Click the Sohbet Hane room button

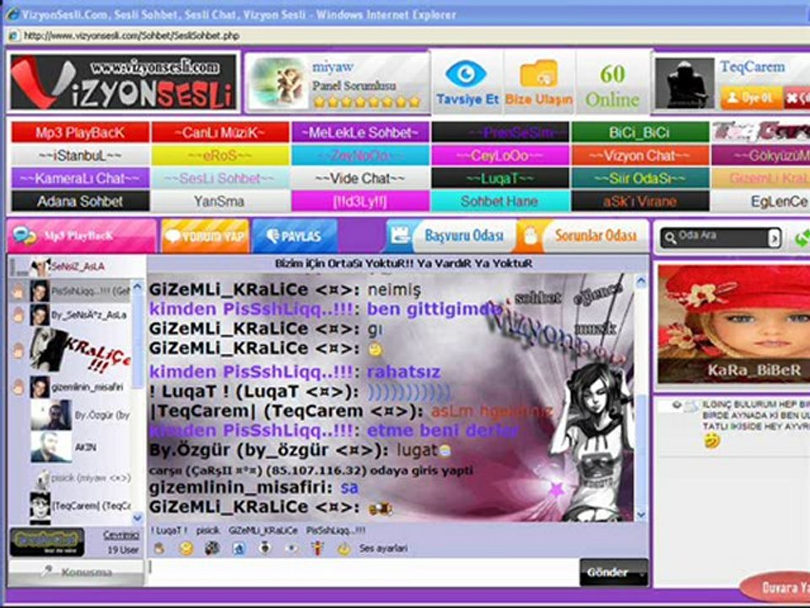pos(499,201)
